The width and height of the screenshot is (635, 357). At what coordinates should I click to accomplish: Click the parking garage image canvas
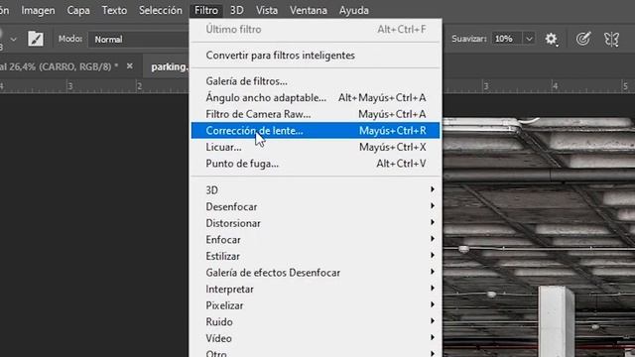point(539,237)
